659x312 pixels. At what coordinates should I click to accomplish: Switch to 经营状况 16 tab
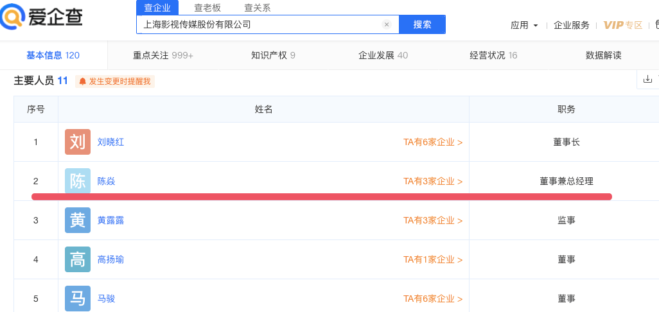coord(493,55)
